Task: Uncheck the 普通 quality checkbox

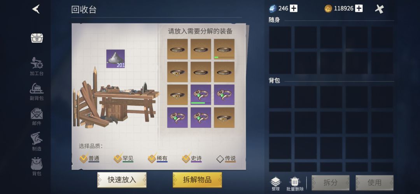Action: point(84,159)
